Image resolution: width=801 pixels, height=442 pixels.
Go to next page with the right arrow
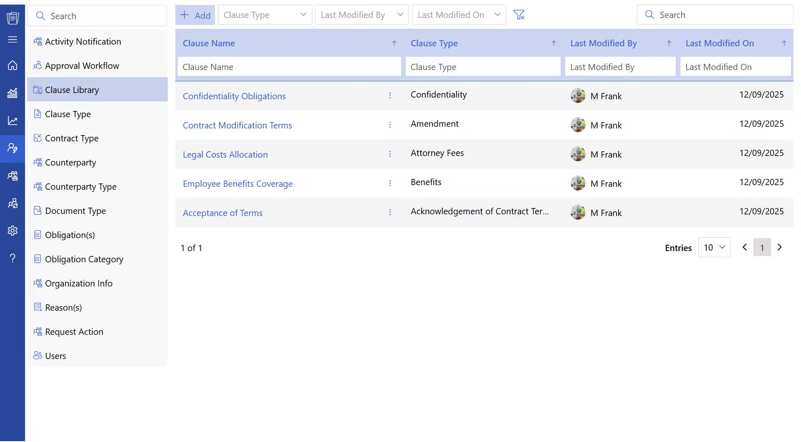pyautogui.click(x=779, y=247)
